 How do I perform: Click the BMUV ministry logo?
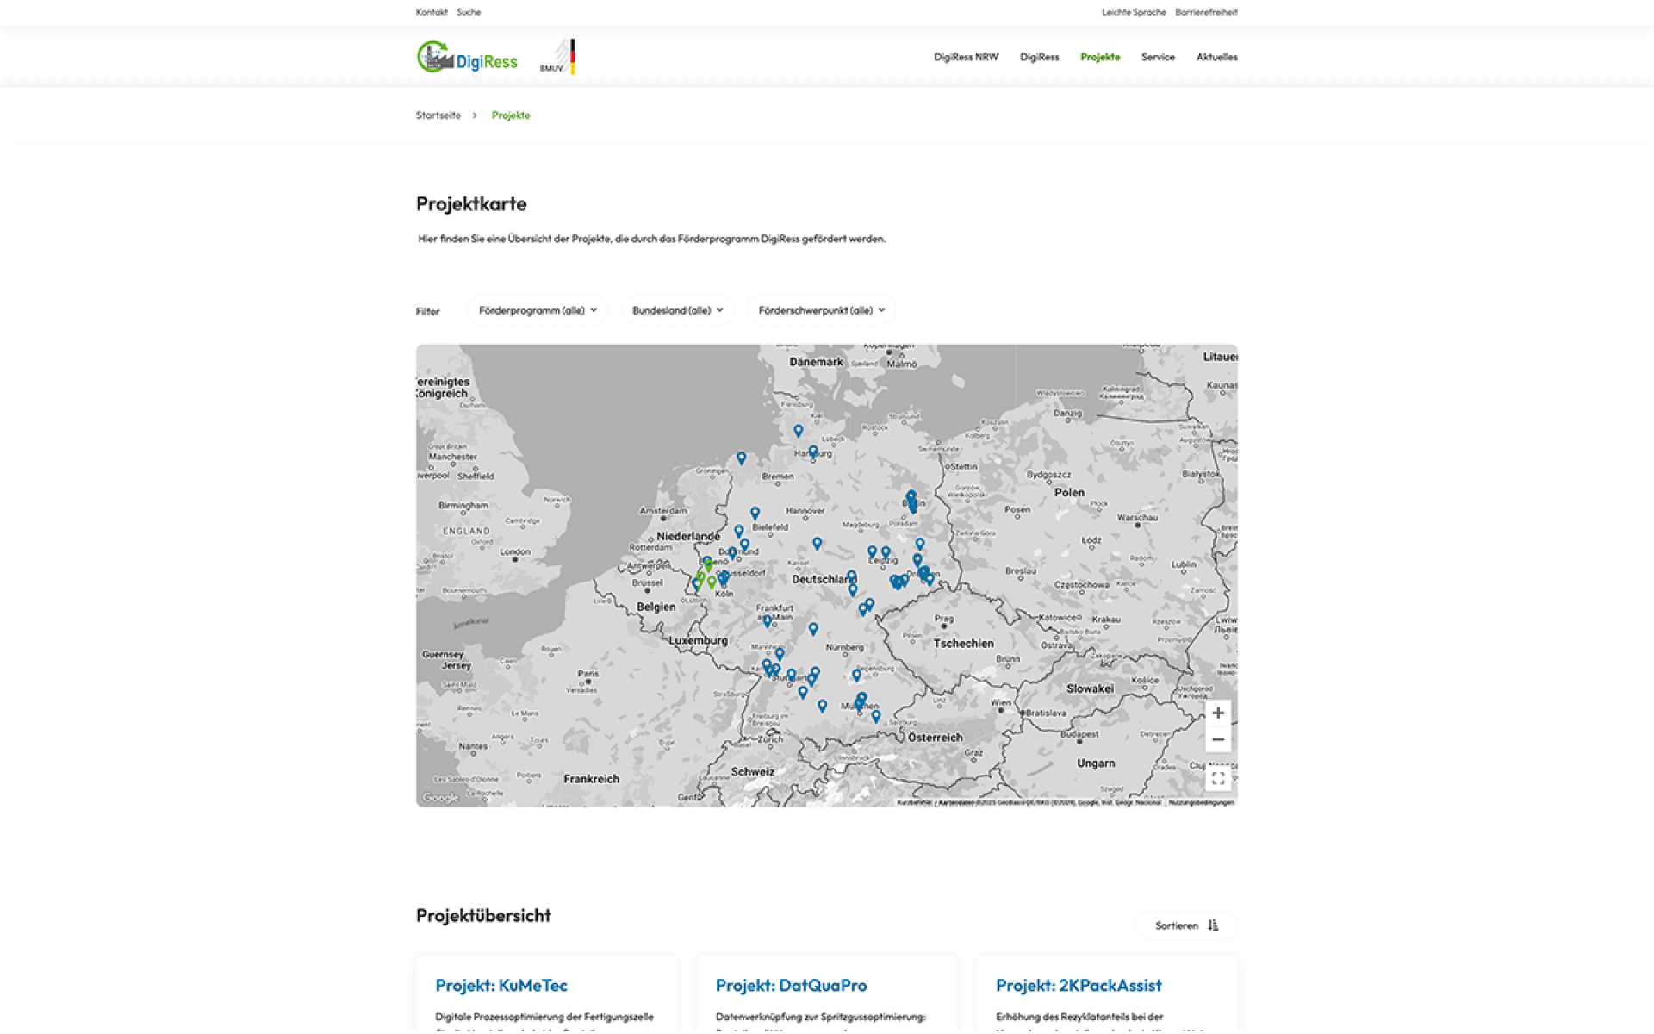(x=558, y=57)
